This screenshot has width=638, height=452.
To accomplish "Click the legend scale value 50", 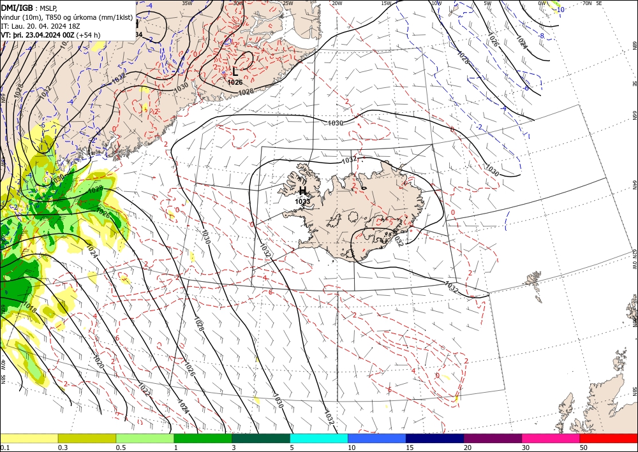I will point(584,448).
